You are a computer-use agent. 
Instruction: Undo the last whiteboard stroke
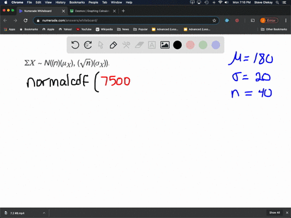(x=75, y=45)
